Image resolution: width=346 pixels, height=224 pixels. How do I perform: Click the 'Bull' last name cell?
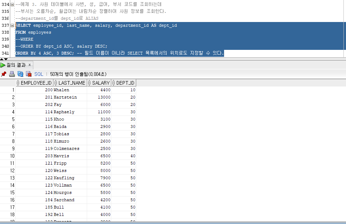[70, 207]
